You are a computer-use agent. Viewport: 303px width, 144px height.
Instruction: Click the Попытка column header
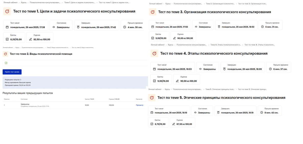point(7,99)
